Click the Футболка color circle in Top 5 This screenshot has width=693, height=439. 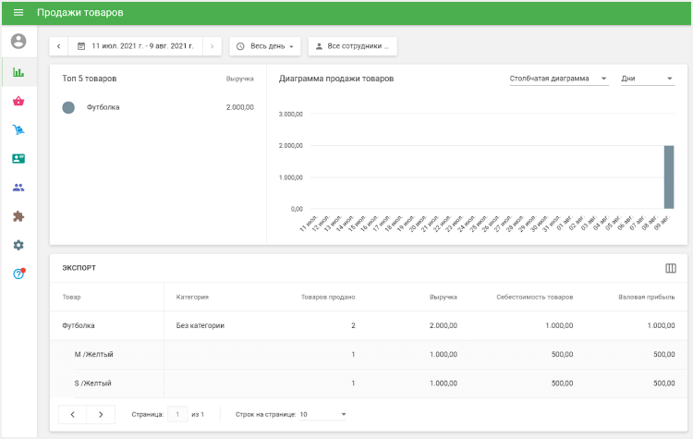[68, 107]
